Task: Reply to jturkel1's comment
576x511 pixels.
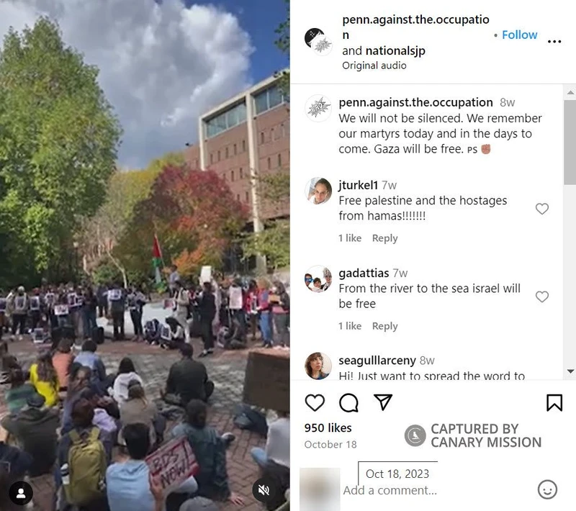Action: point(384,238)
